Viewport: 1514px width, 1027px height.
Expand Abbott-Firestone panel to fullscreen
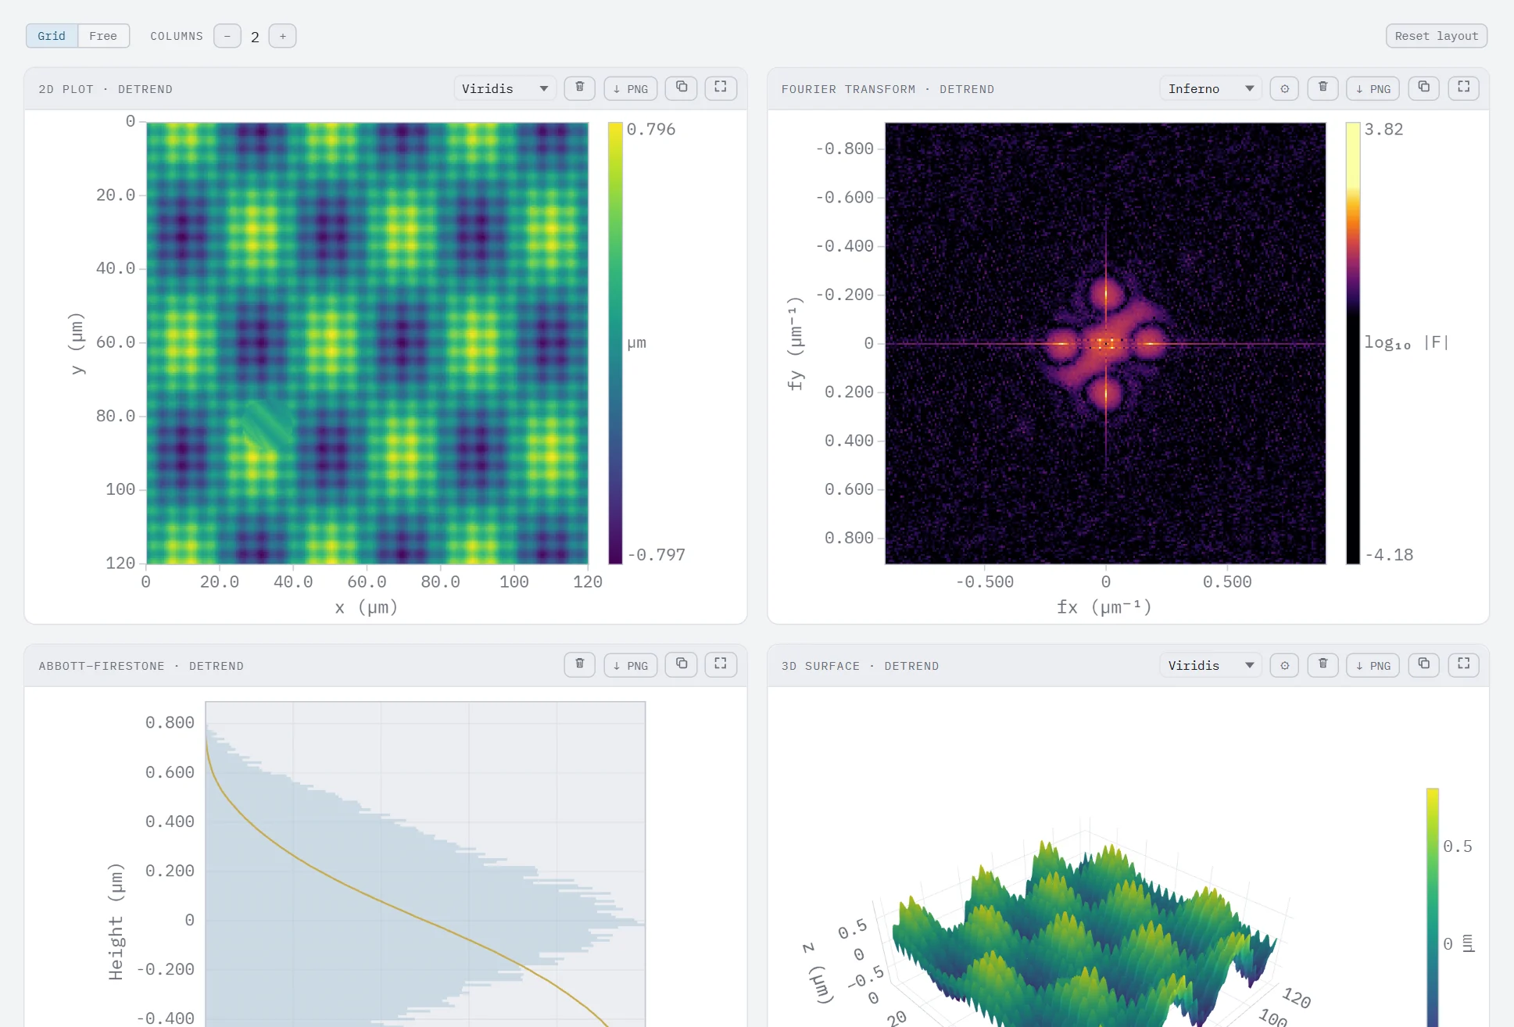click(x=721, y=664)
